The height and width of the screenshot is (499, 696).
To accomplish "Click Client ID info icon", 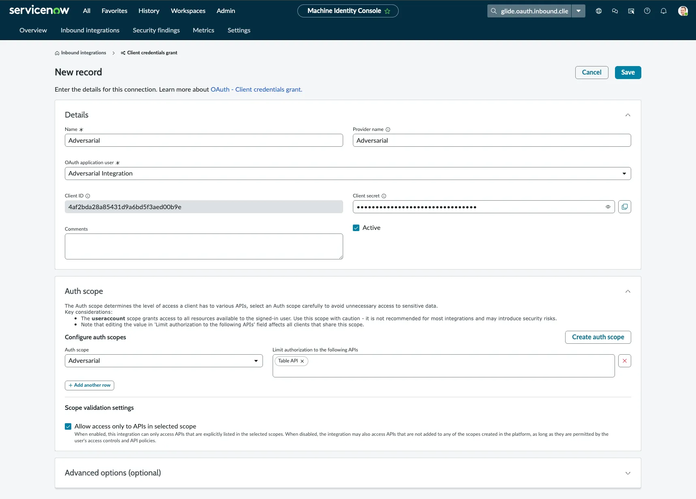I will [88, 196].
